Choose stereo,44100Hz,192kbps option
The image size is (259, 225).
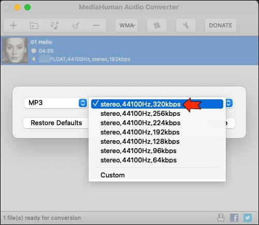[157, 132]
